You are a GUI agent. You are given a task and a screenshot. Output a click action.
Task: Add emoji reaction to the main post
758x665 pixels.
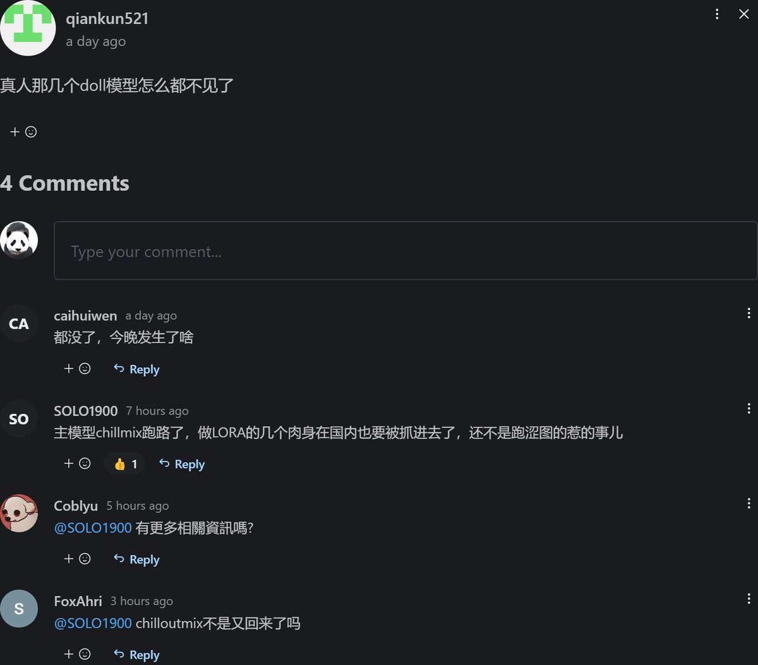point(23,131)
